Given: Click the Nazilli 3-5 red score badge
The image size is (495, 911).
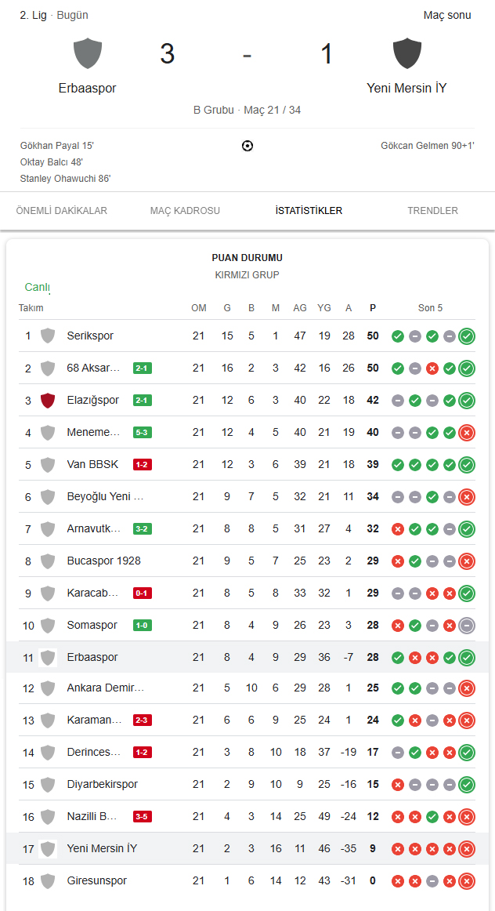Looking at the screenshot, I should [143, 816].
